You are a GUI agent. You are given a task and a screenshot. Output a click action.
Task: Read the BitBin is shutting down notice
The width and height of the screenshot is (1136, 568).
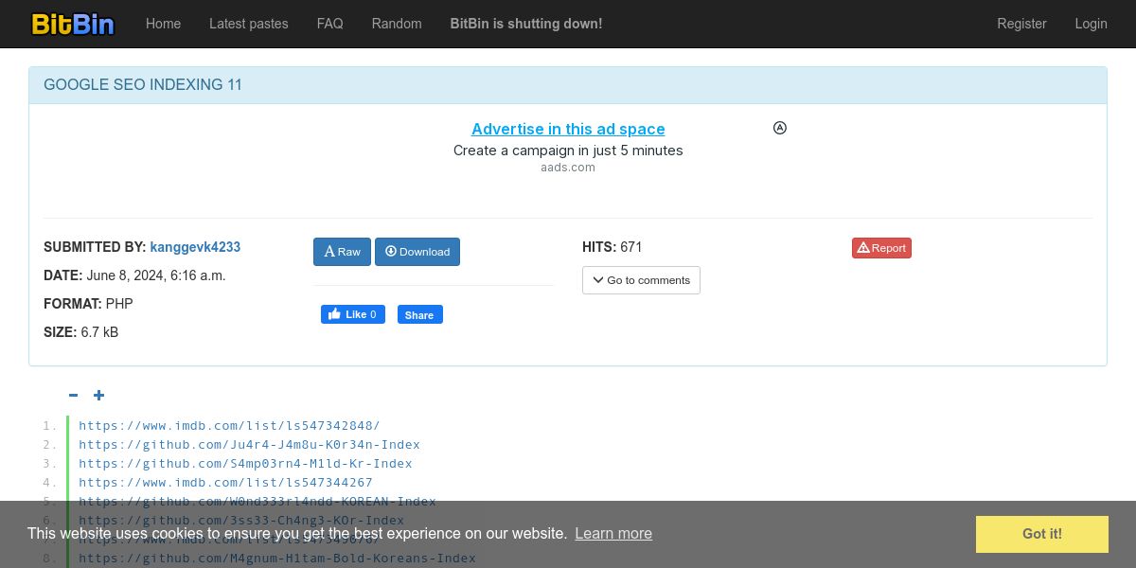[526, 24]
